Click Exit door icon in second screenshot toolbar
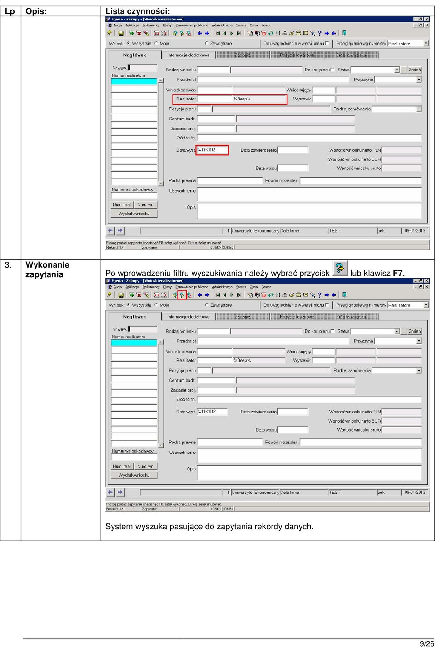The width and height of the screenshot is (436, 647). point(344,295)
